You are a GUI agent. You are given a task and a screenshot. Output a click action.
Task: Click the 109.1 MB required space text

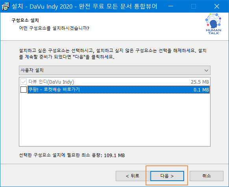point(114,156)
